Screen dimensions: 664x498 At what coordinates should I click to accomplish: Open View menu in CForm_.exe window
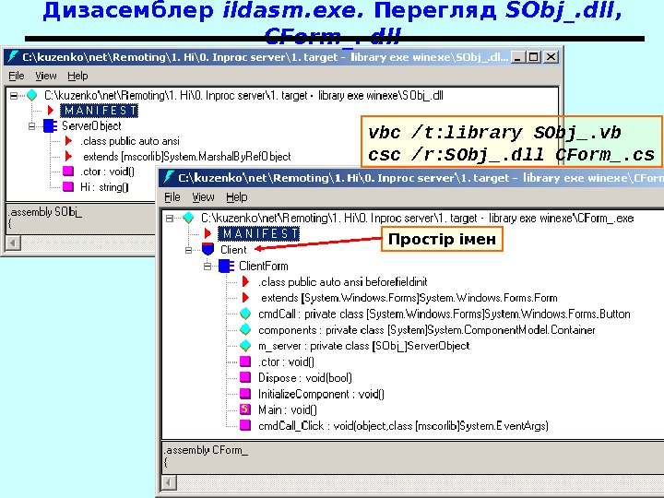coord(203,197)
